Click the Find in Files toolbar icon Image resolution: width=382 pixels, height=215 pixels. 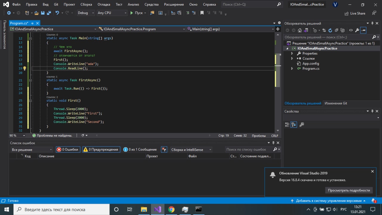click(x=152, y=13)
